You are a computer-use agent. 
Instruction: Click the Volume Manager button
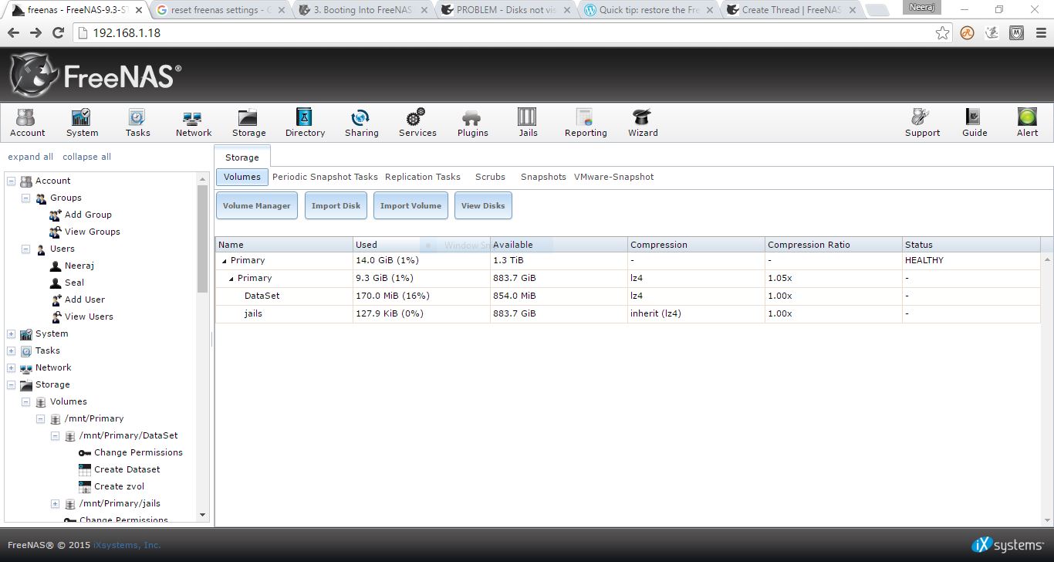[257, 205]
